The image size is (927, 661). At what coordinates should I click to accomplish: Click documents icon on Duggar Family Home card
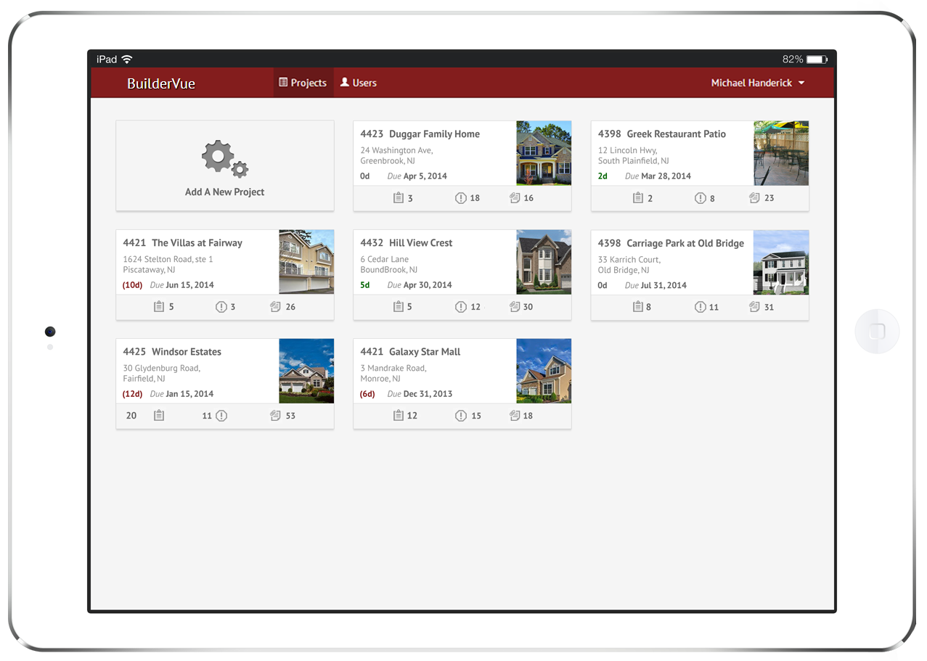tap(515, 197)
